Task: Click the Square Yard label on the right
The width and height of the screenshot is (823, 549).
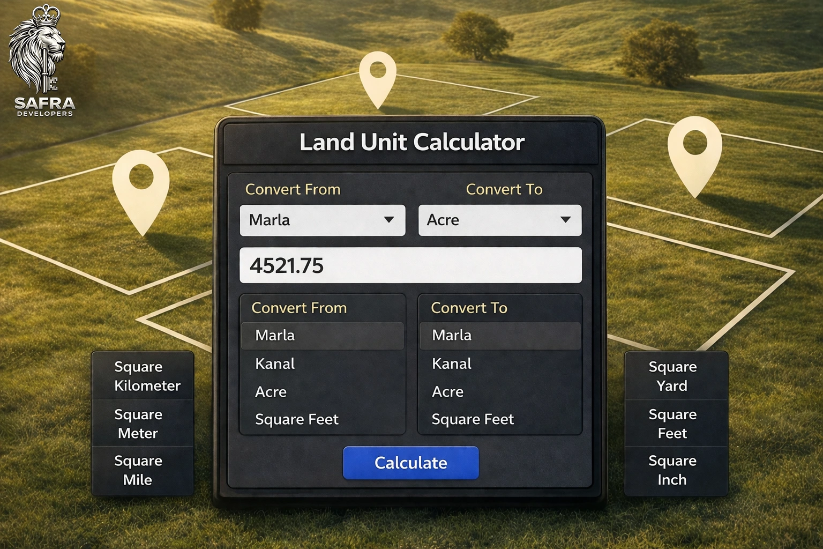Action: (x=672, y=376)
